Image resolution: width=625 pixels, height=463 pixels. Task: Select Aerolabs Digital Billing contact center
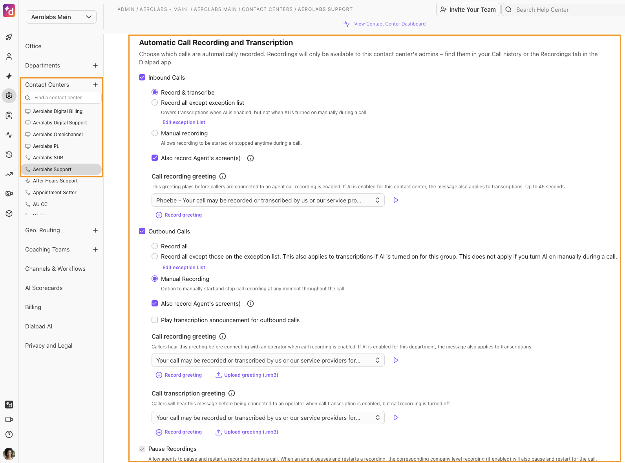click(x=58, y=111)
